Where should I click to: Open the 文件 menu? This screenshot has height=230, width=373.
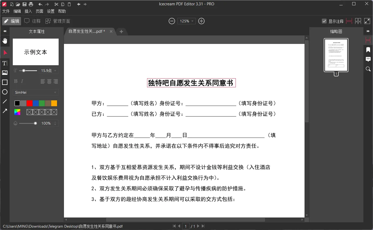click(x=6, y=11)
